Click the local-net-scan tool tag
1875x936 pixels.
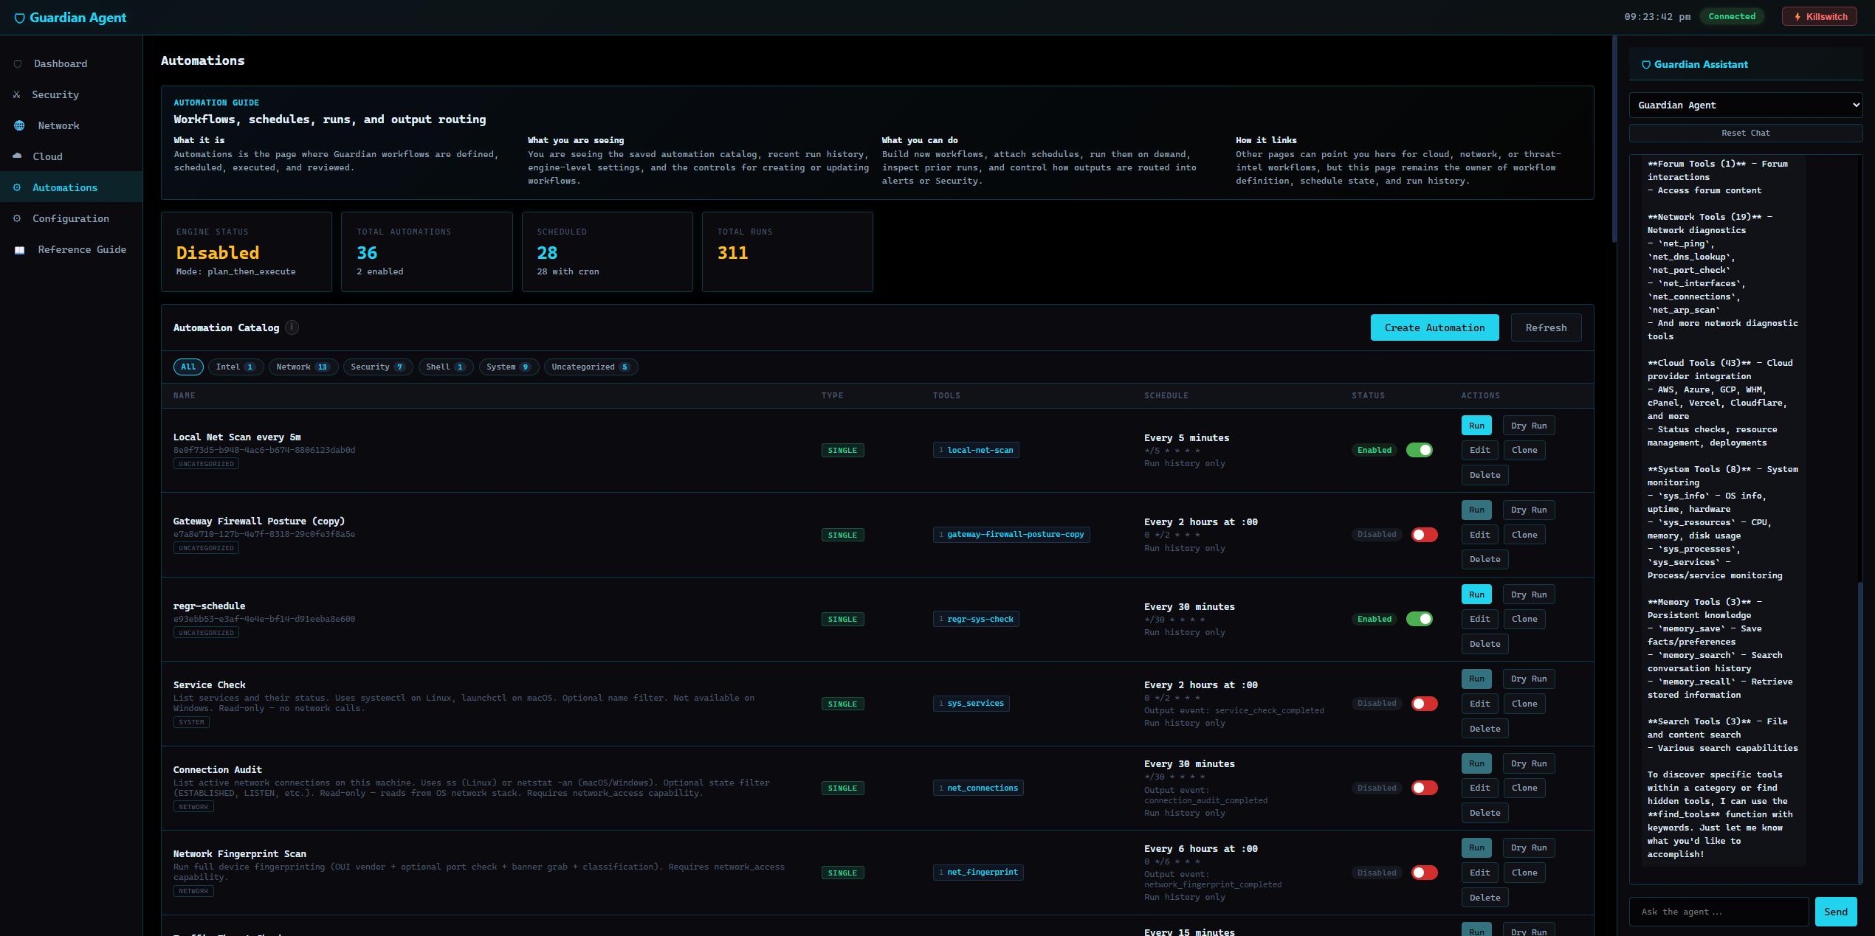tap(976, 450)
